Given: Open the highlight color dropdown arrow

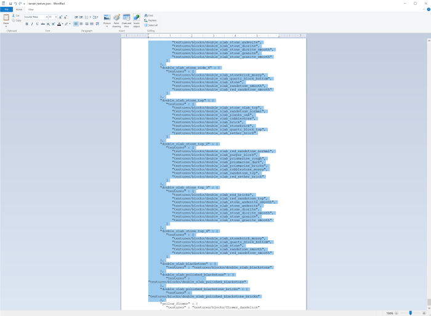Looking at the screenshot, I should pyautogui.click(x=70, y=24).
